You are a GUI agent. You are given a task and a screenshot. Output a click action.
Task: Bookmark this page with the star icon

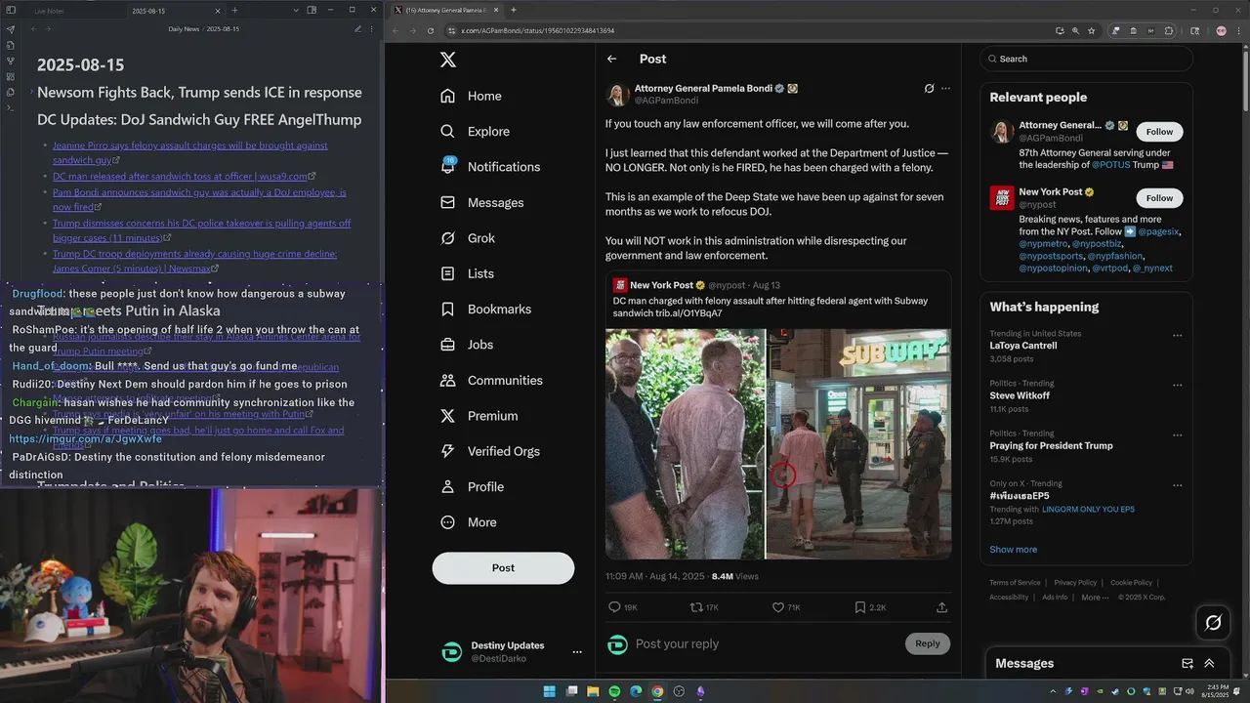pyautogui.click(x=1091, y=30)
